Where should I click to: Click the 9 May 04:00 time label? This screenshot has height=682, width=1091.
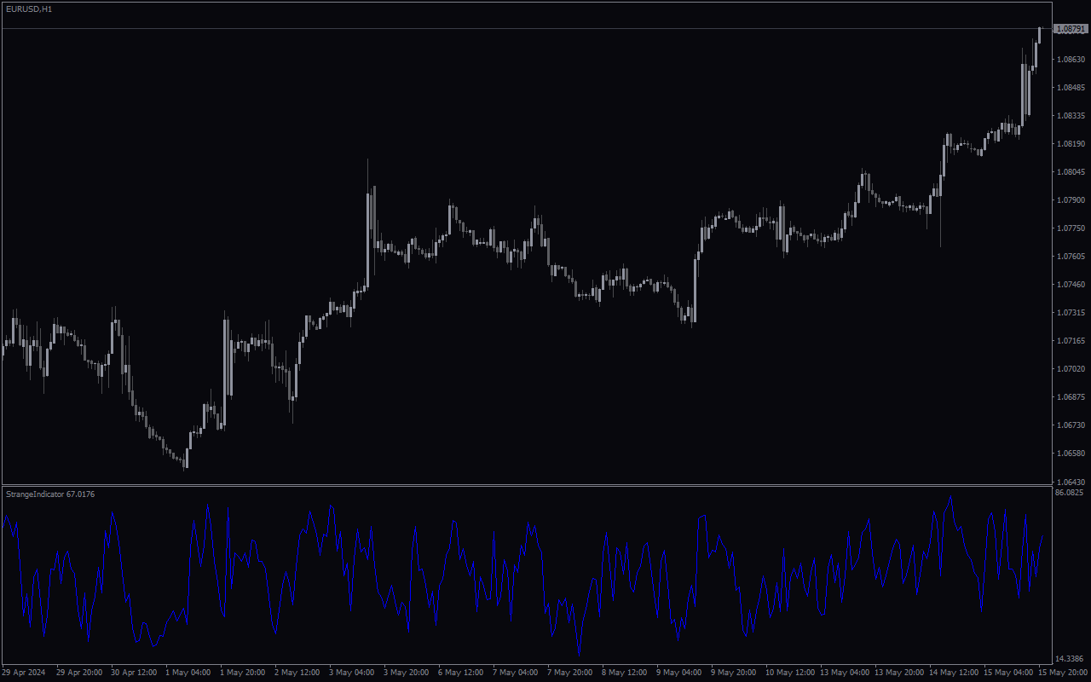pyautogui.click(x=678, y=673)
